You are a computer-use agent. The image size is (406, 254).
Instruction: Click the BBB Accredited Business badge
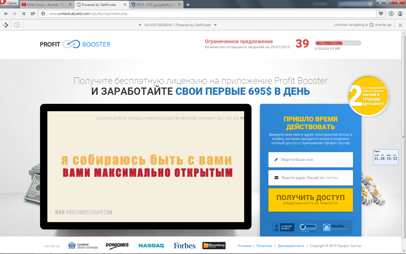pyautogui.click(x=283, y=227)
